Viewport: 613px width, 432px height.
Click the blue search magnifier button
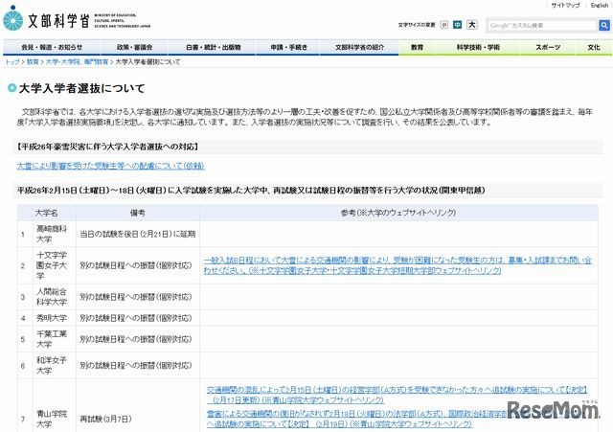coord(604,26)
